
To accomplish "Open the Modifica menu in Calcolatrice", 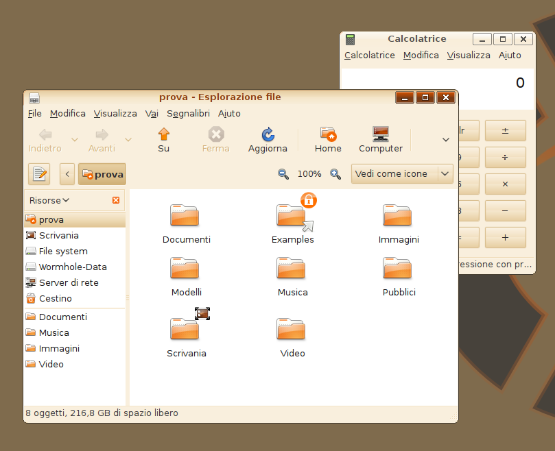I will click(421, 56).
